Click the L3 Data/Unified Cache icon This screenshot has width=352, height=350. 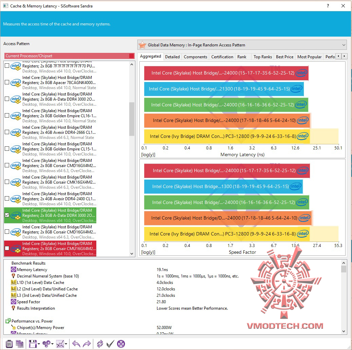point(14,295)
